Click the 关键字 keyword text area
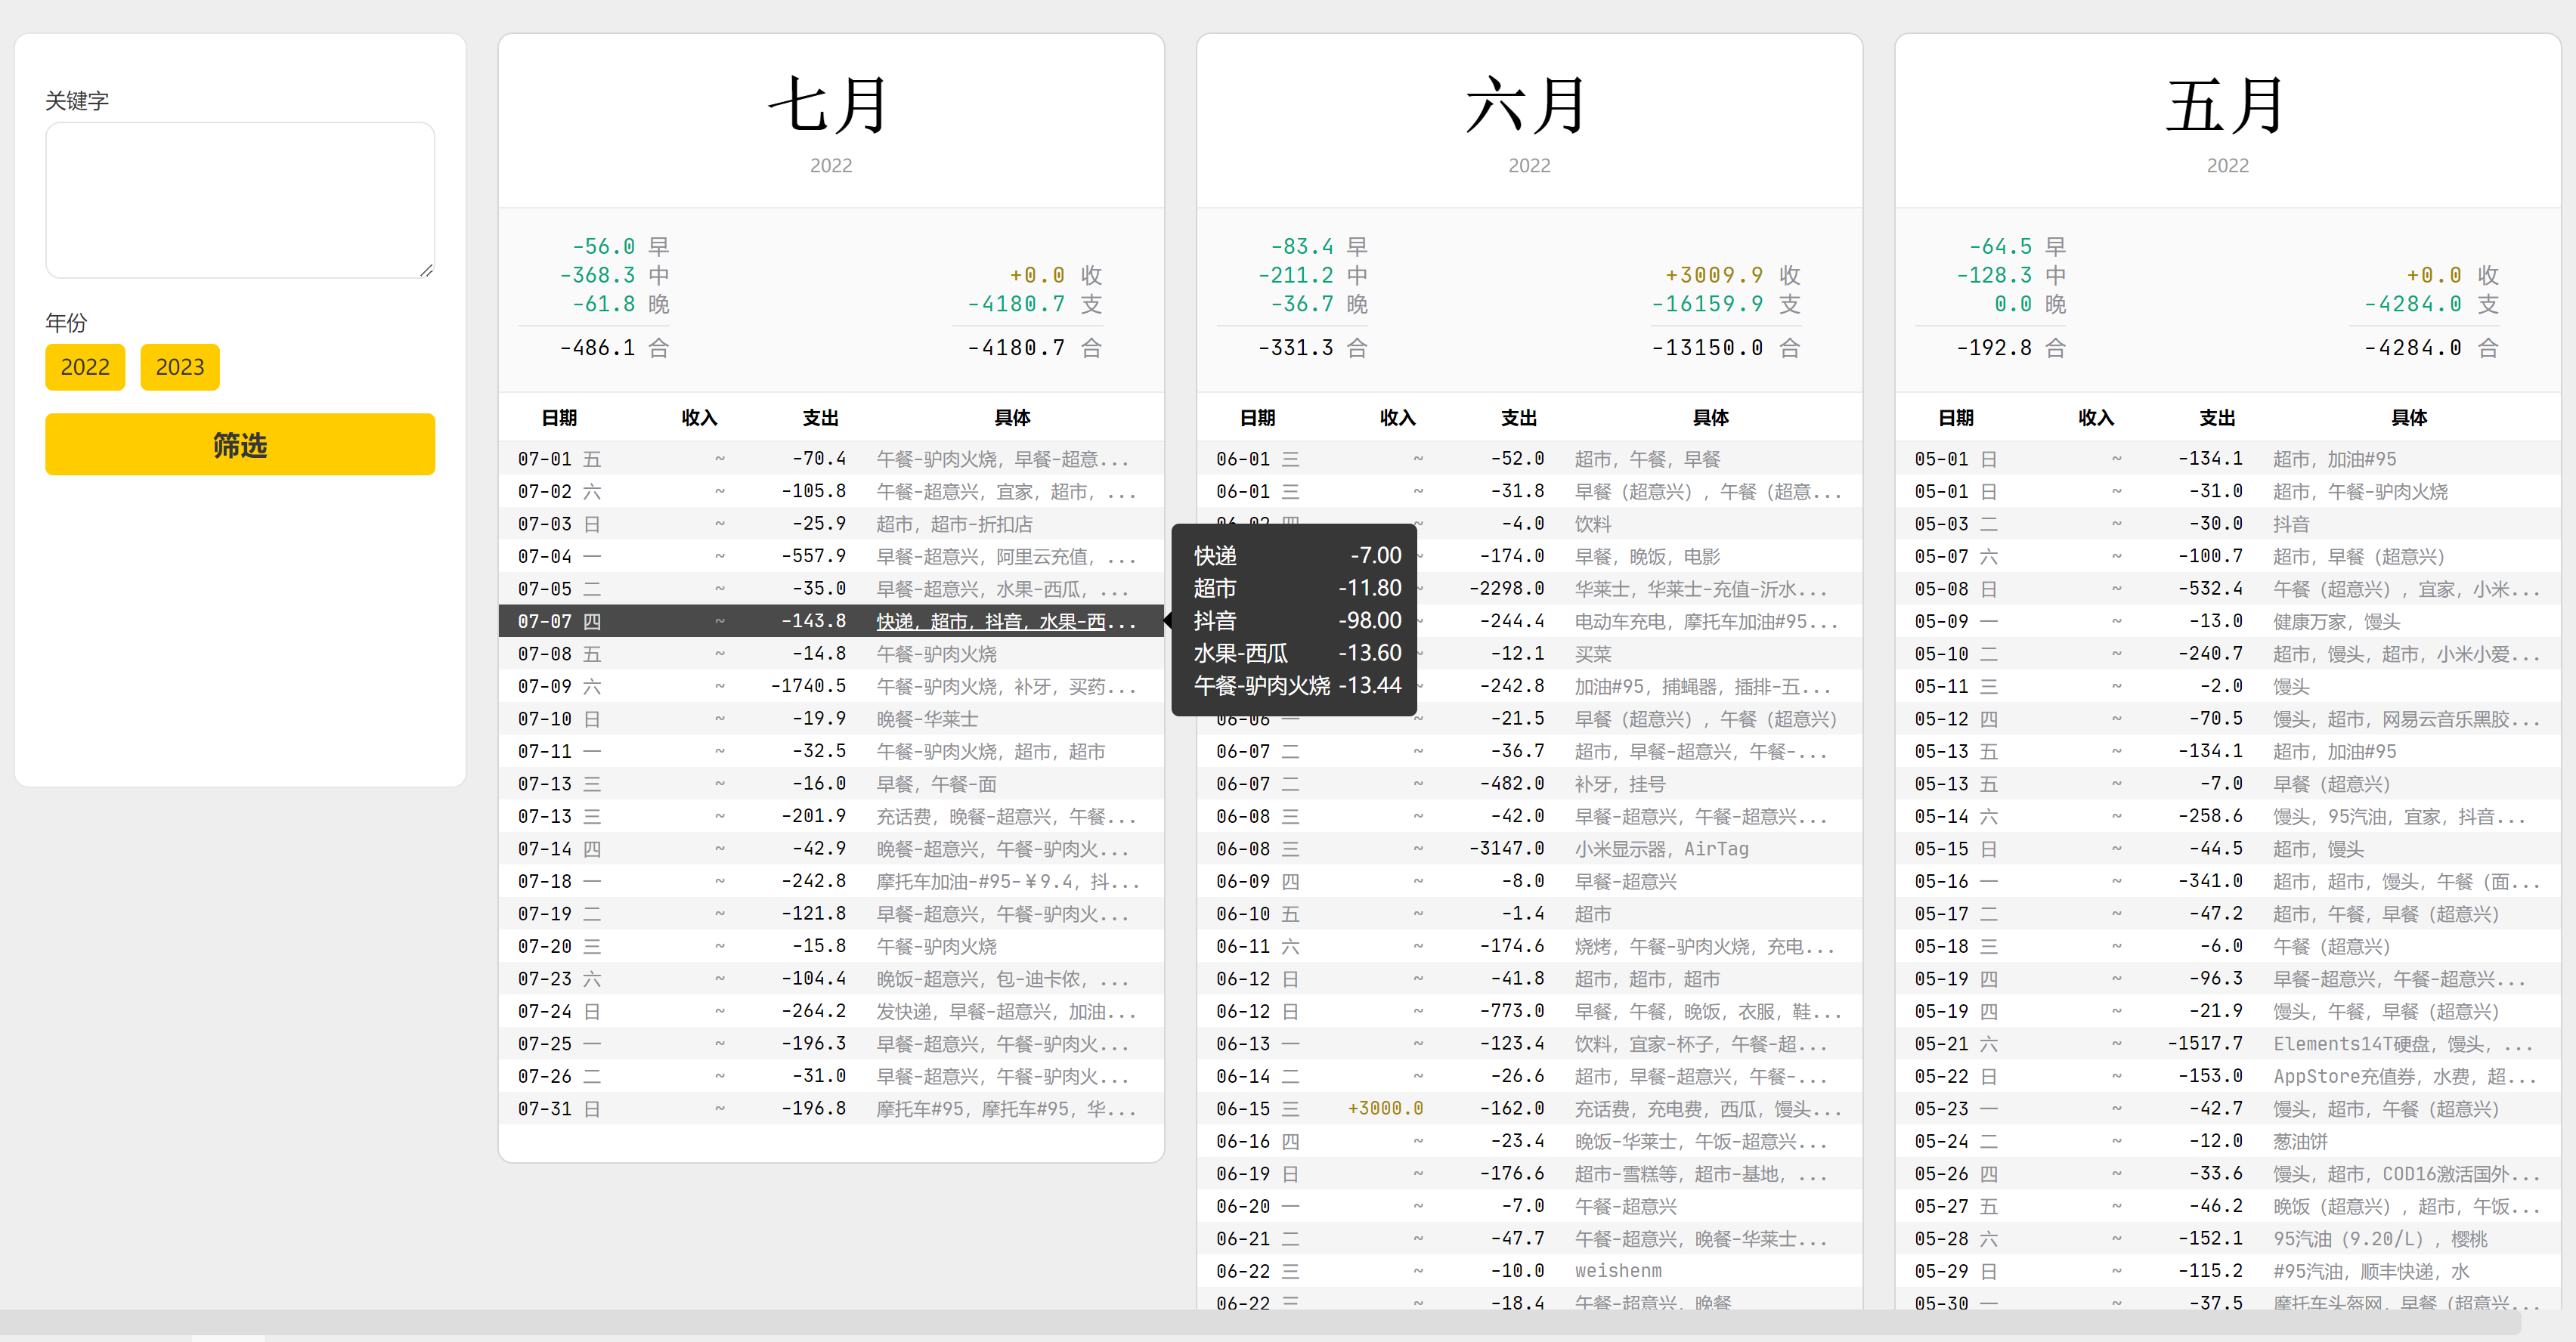 (x=239, y=200)
